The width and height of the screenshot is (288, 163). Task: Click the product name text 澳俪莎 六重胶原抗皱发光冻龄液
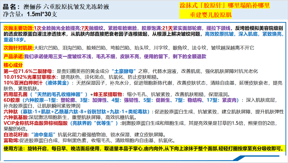66,7
